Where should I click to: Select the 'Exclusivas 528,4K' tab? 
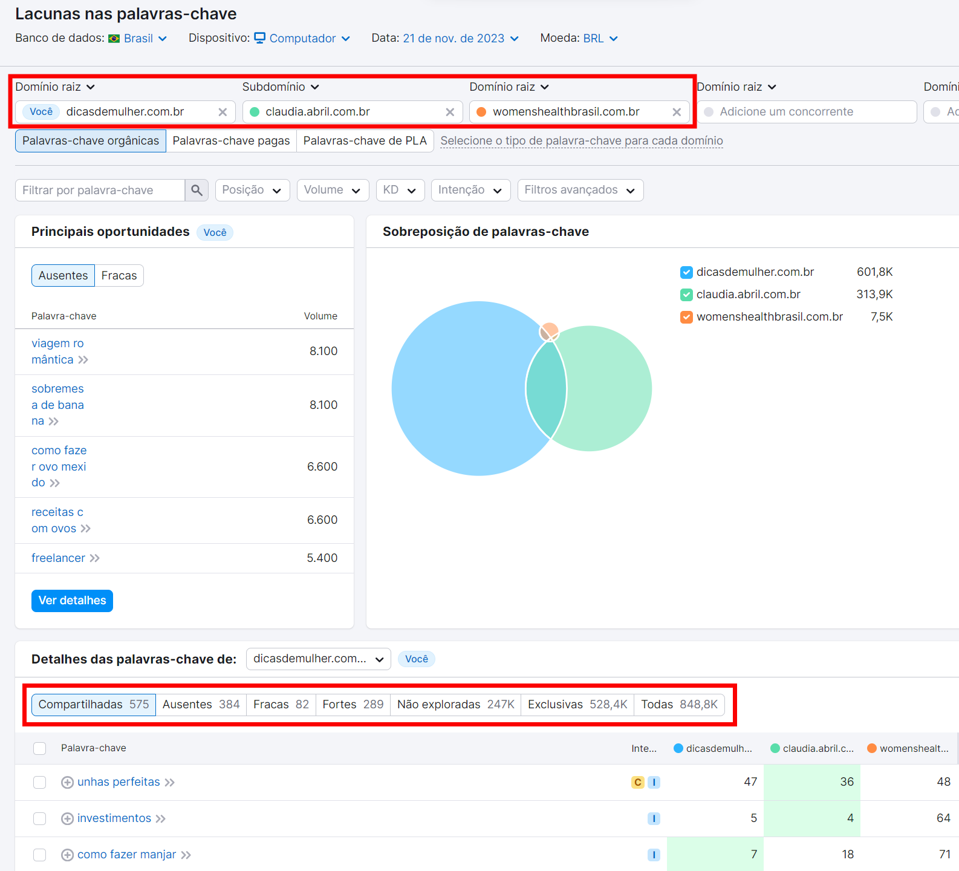coord(577,705)
